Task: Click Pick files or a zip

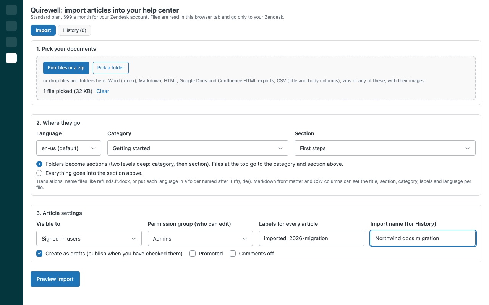Action: coord(66,68)
